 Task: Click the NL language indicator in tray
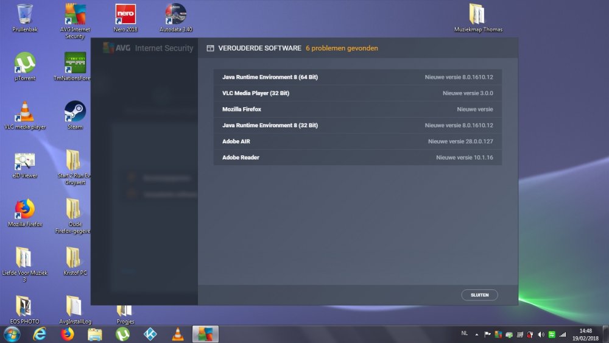click(x=464, y=333)
